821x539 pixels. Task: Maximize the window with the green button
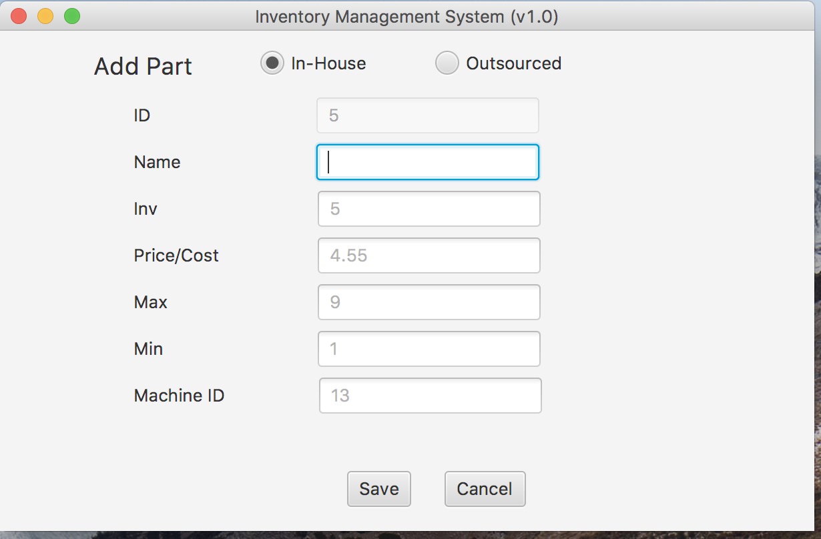tap(72, 16)
